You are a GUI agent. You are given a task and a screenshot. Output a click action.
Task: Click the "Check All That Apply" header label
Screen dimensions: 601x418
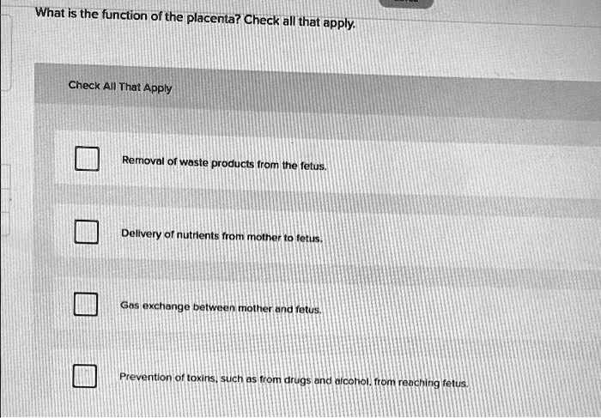tap(120, 87)
